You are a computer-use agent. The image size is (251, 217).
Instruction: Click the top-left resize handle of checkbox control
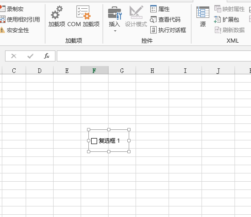(x=88, y=129)
